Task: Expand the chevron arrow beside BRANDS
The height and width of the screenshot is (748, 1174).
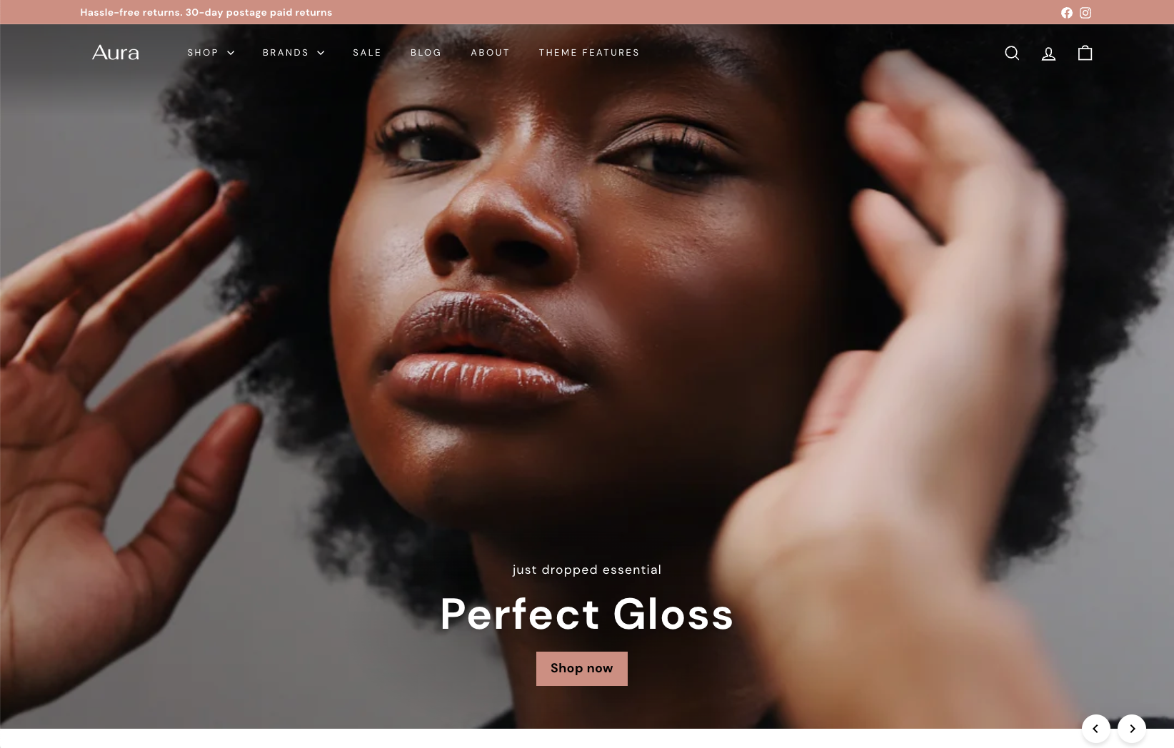Action: (x=321, y=53)
